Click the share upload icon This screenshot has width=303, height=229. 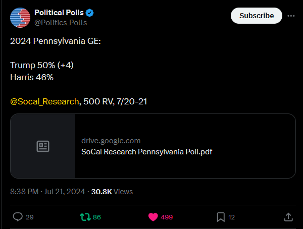click(x=288, y=217)
